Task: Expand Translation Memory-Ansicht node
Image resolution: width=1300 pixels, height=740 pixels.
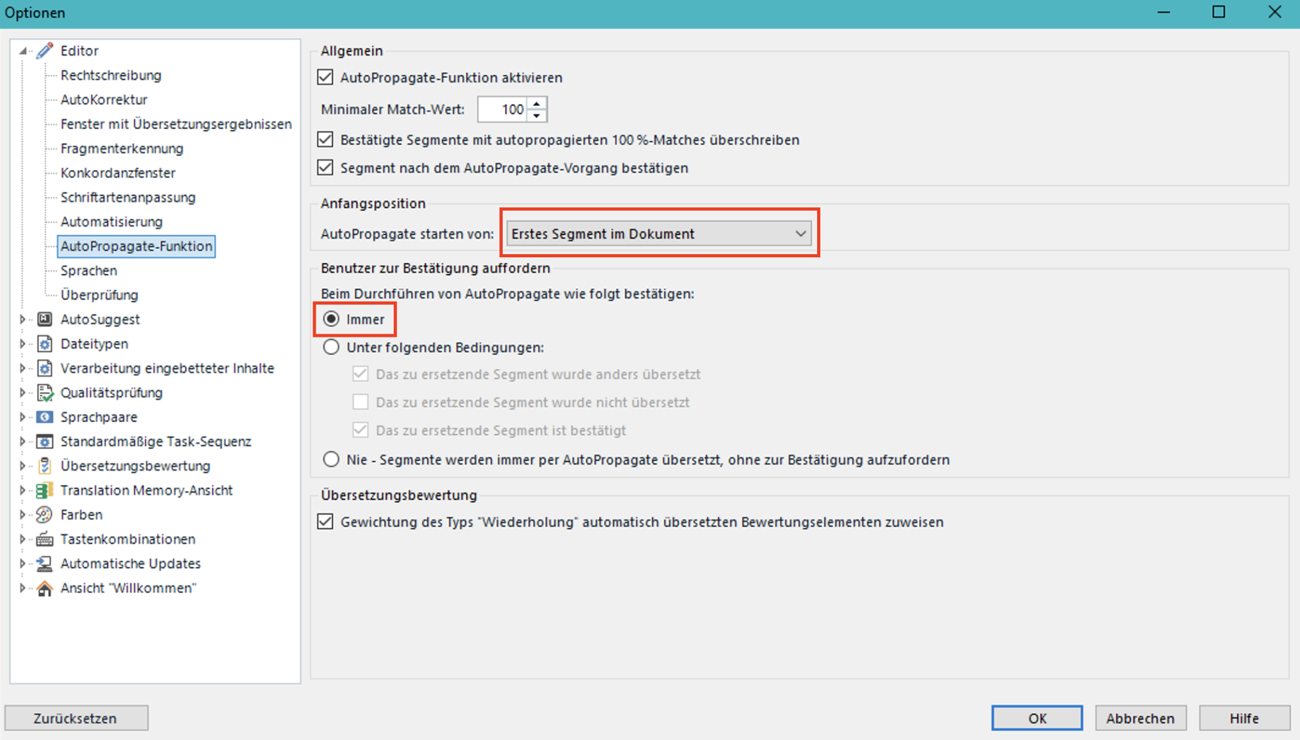Action: coord(22,490)
